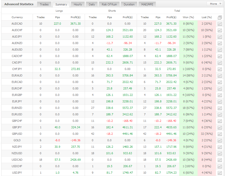The image size is (225, 176).
Task: Open the Hourly tab
Action: pyautogui.click(x=78, y=4)
